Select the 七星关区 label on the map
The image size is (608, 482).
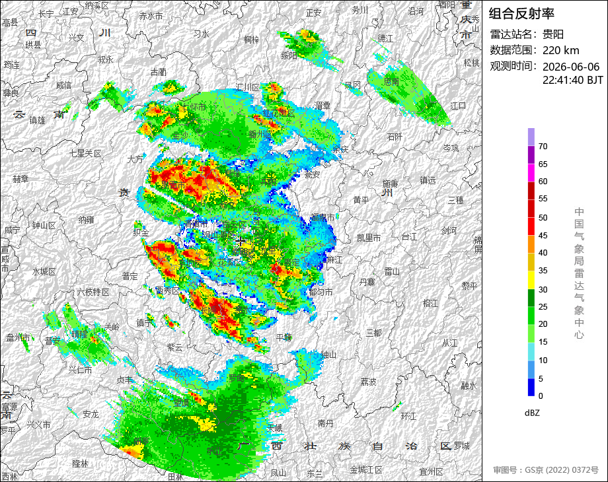click(85, 153)
